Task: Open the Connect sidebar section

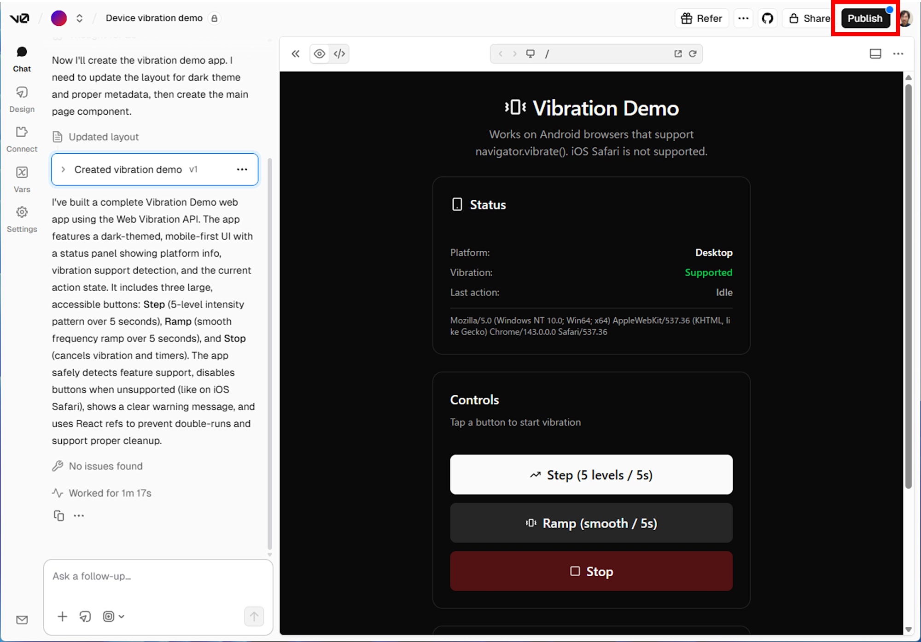Action: tap(22, 139)
